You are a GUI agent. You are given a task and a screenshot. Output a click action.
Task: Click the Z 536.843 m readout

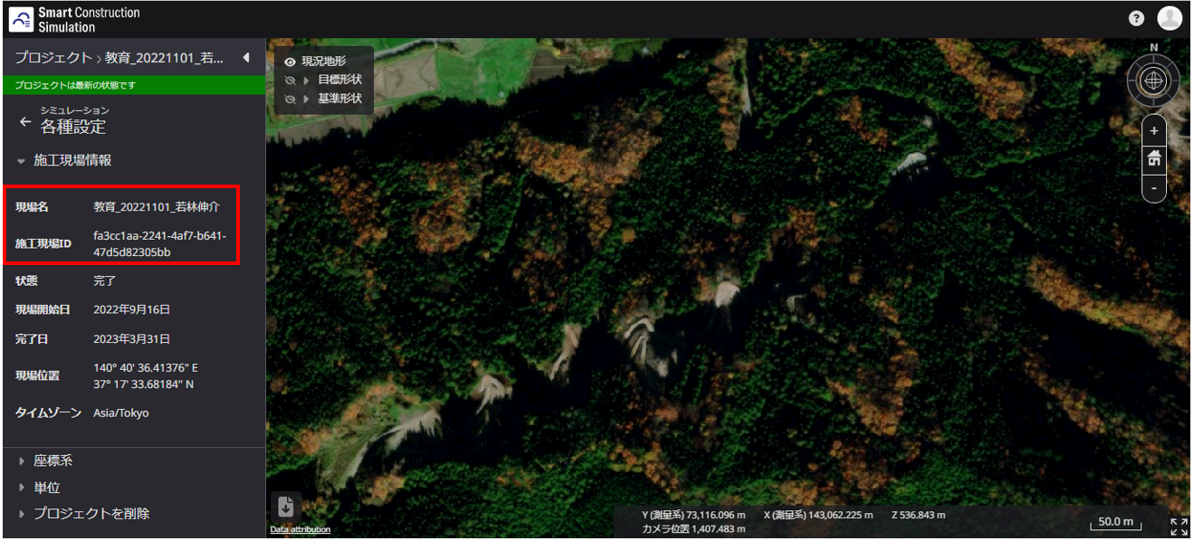pos(918,515)
